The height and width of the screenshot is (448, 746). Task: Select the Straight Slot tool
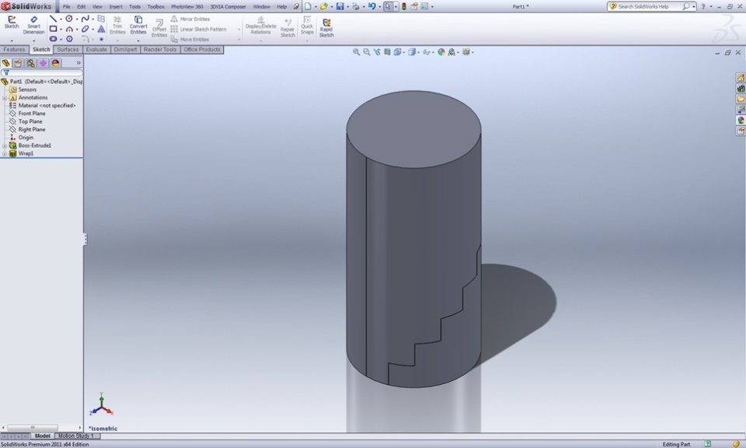coord(53,39)
